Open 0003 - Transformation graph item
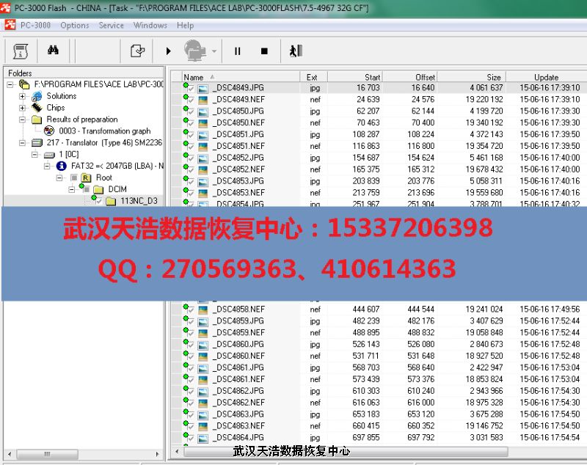This screenshot has width=587, height=465. [104, 131]
